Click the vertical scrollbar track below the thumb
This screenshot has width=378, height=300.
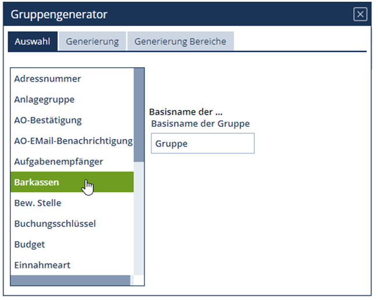(139, 220)
